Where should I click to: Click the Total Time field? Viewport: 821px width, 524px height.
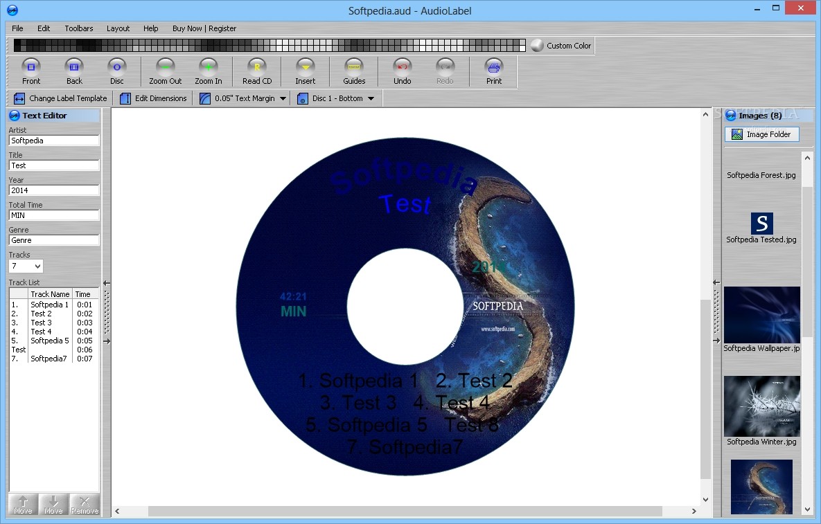point(54,215)
